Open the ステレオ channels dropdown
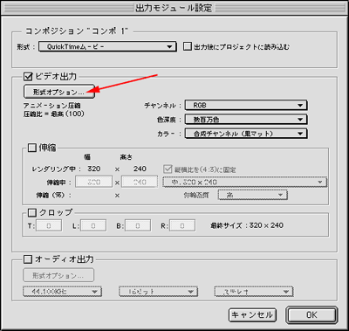This screenshot has width=349, height=331. (x=254, y=292)
